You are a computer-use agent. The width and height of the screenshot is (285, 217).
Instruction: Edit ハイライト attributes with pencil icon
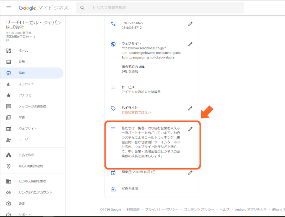[190, 108]
